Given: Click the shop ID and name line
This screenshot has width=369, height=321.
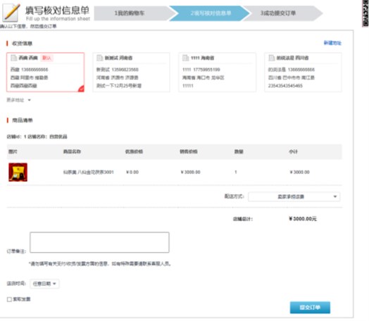Looking at the screenshot, I should 37,137.
